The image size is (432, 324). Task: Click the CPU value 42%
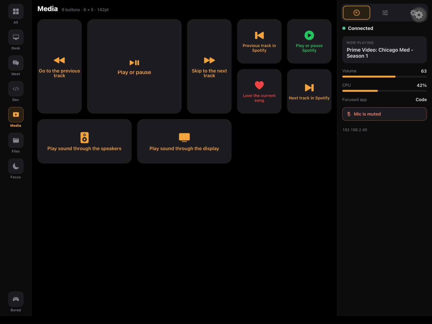(x=422, y=85)
